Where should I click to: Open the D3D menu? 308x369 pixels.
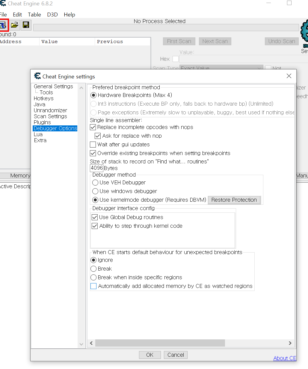pyautogui.click(x=52, y=14)
